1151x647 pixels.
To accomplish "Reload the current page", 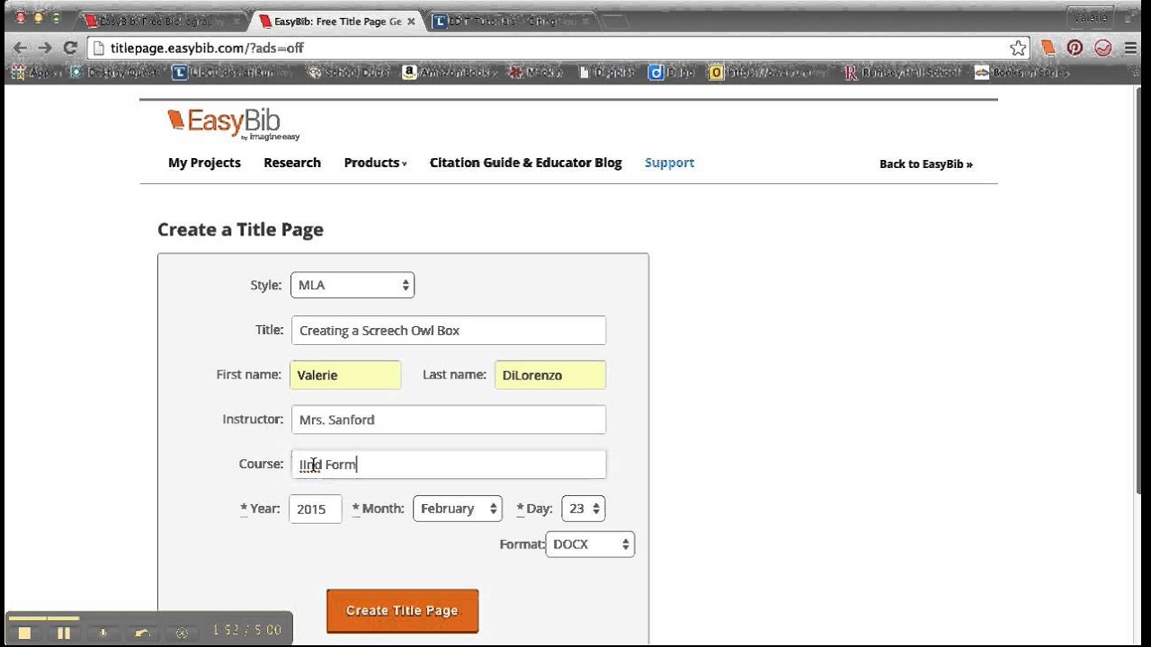I will [x=70, y=48].
